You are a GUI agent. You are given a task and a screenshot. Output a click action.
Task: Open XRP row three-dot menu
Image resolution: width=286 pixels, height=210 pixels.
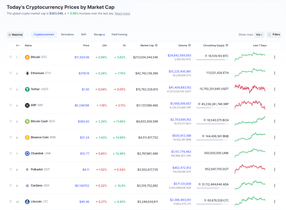[274, 105]
